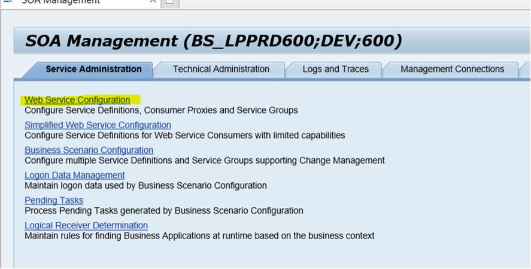The height and width of the screenshot is (269, 531).
Task: Switch to Technical Administration tab
Action: click(221, 69)
